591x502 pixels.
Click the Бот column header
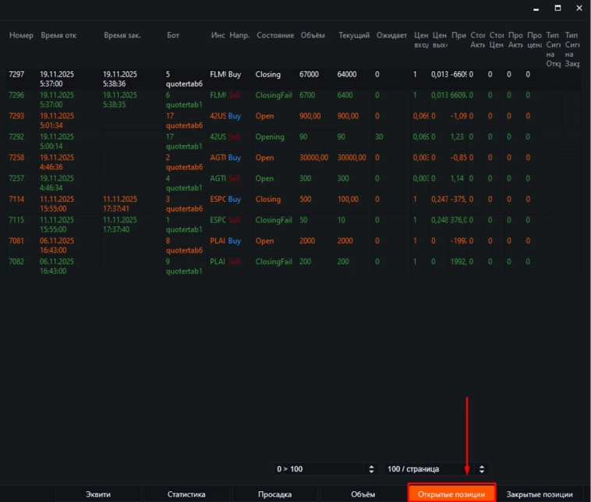pos(173,36)
